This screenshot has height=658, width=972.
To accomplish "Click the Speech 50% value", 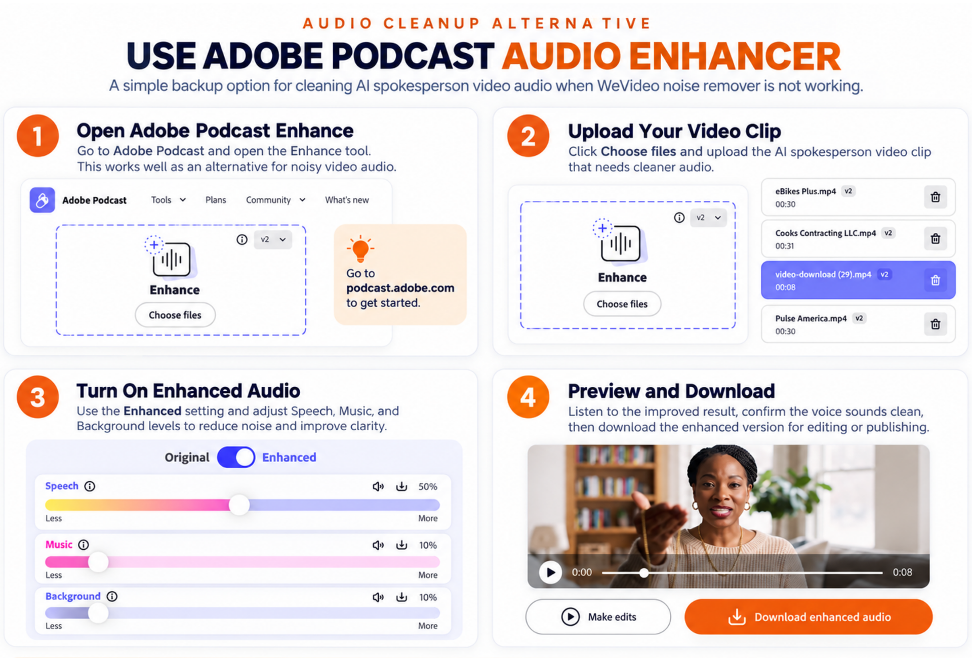I will pyautogui.click(x=428, y=486).
